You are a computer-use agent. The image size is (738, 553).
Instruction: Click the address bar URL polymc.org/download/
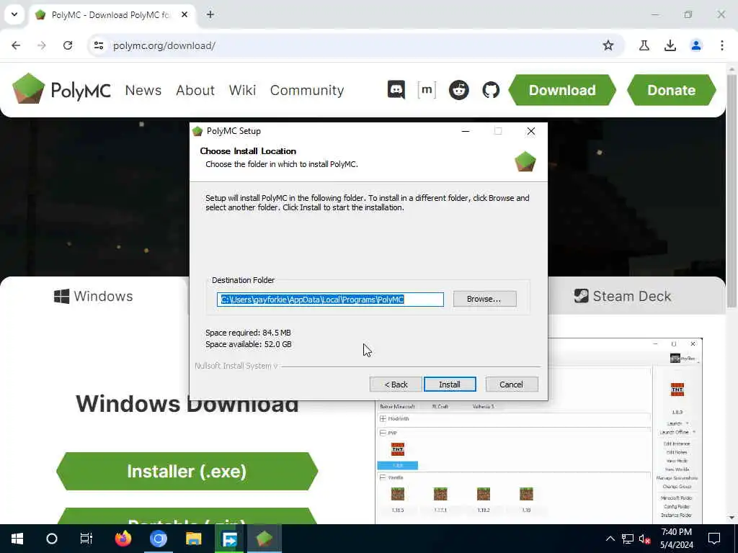pos(164,45)
